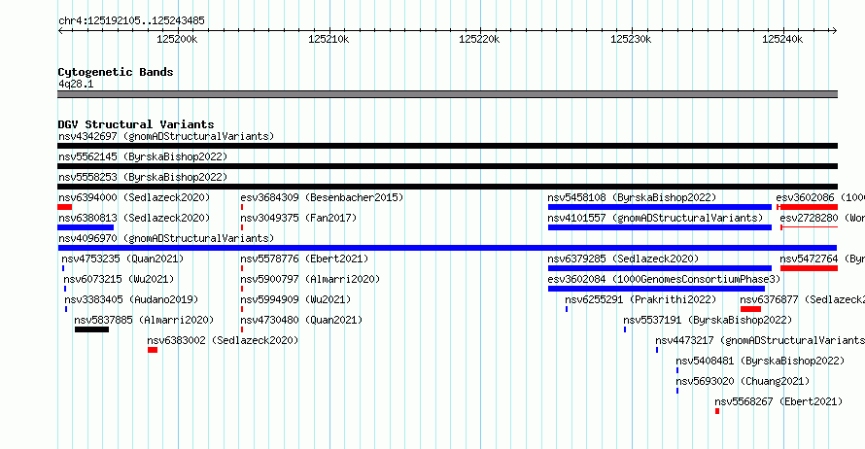
Task: Click nsv6073215 Wu2021 label
Action: click(x=119, y=279)
